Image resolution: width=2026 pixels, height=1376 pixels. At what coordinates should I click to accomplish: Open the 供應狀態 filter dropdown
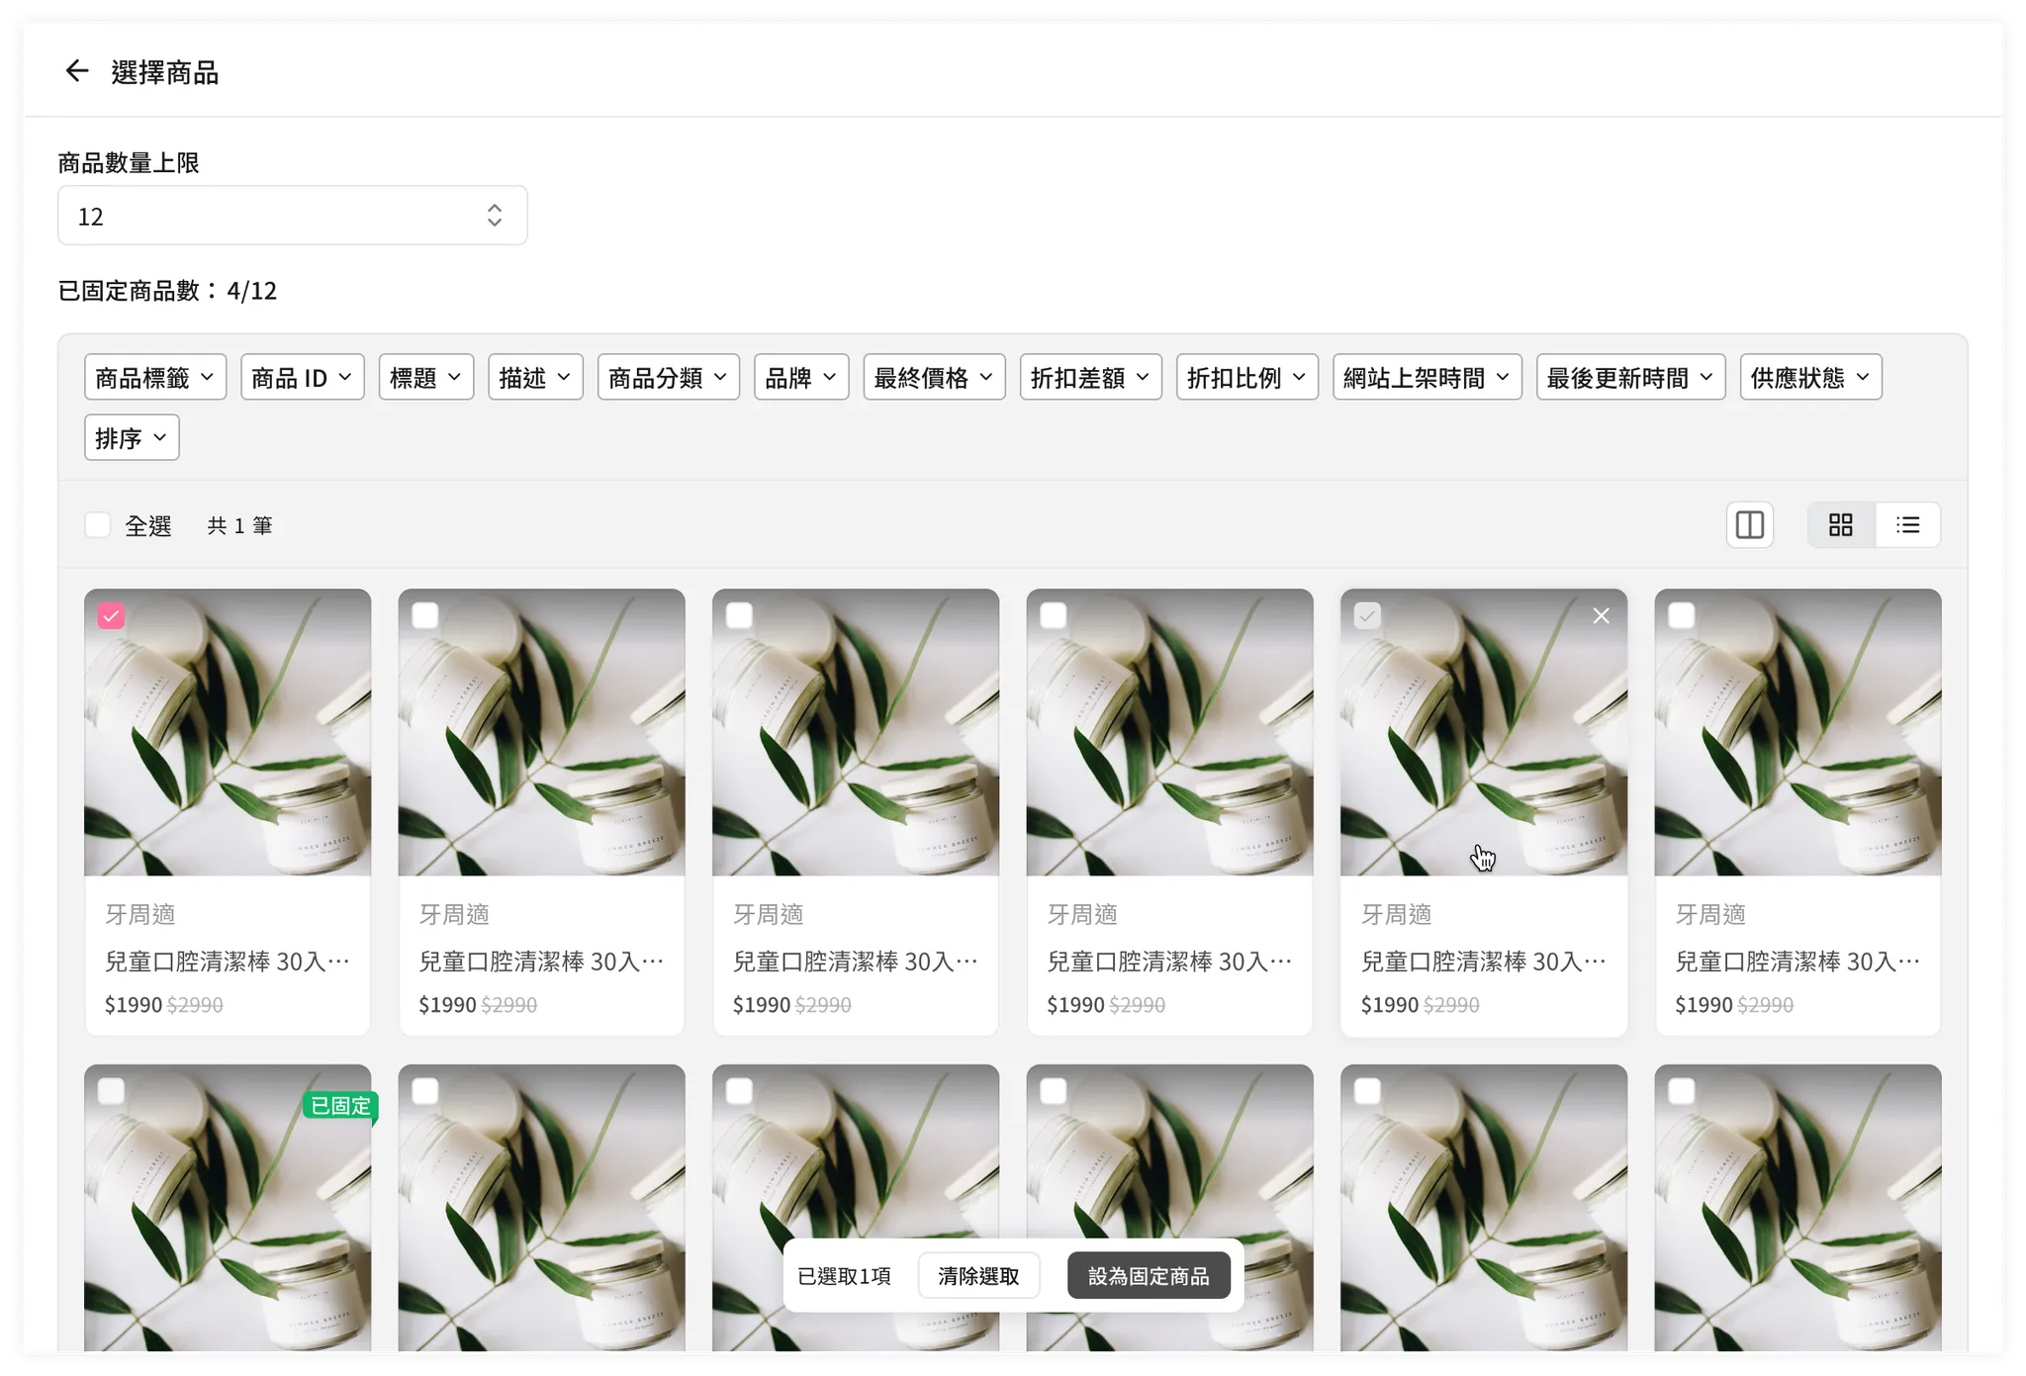tap(1809, 378)
